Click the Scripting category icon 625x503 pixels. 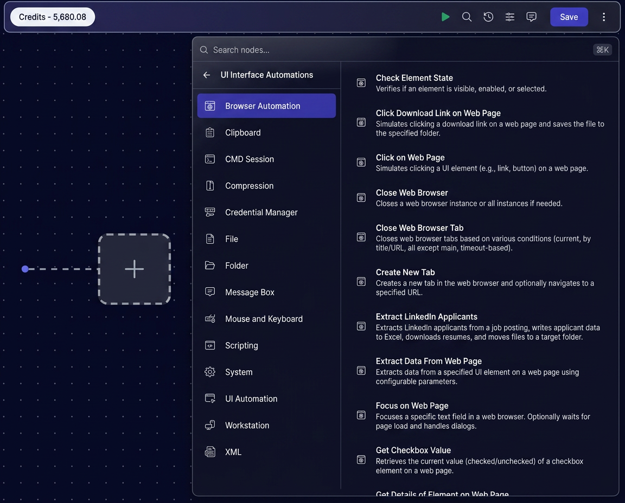(x=210, y=345)
